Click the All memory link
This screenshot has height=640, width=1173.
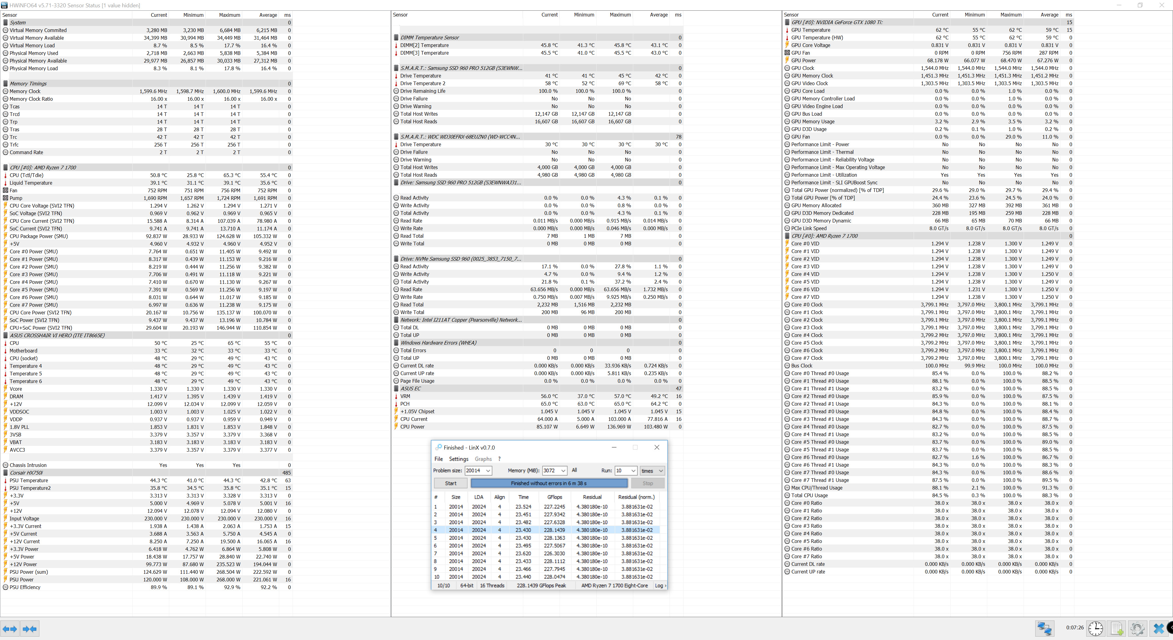(574, 470)
